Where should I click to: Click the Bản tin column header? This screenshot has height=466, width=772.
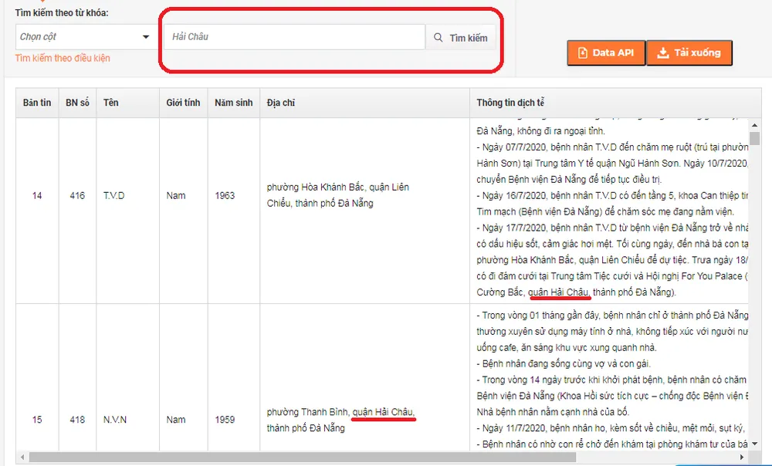coord(37,103)
